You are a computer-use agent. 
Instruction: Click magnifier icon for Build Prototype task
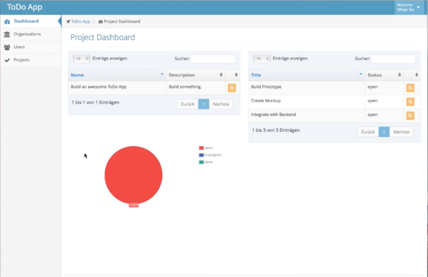410,88
